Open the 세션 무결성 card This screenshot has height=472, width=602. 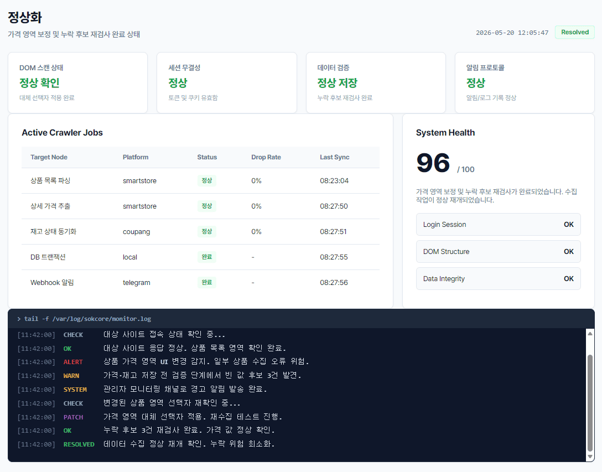(226, 82)
